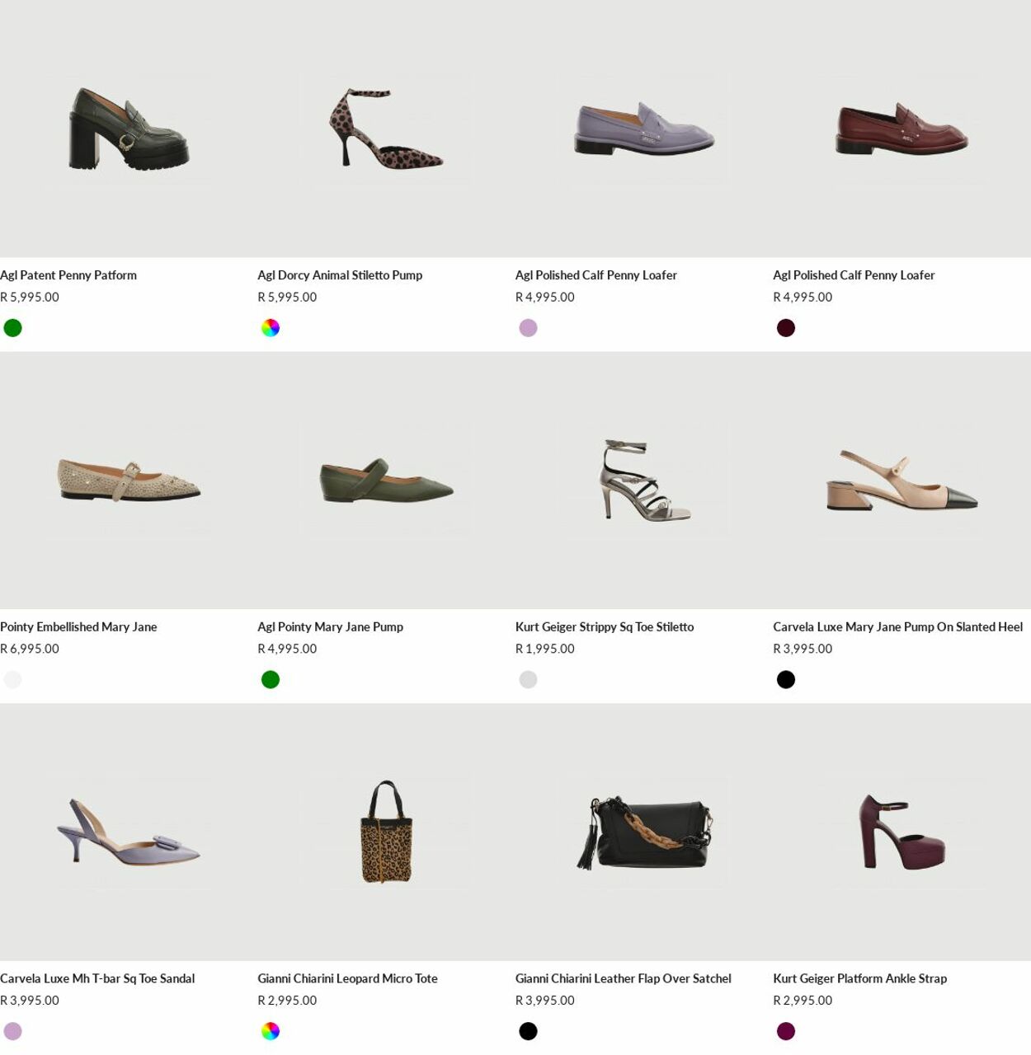1031x1055 pixels.
Task: Open the Kurt Geiger Platform Ankle Strap link
Action: (x=859, y=979)
